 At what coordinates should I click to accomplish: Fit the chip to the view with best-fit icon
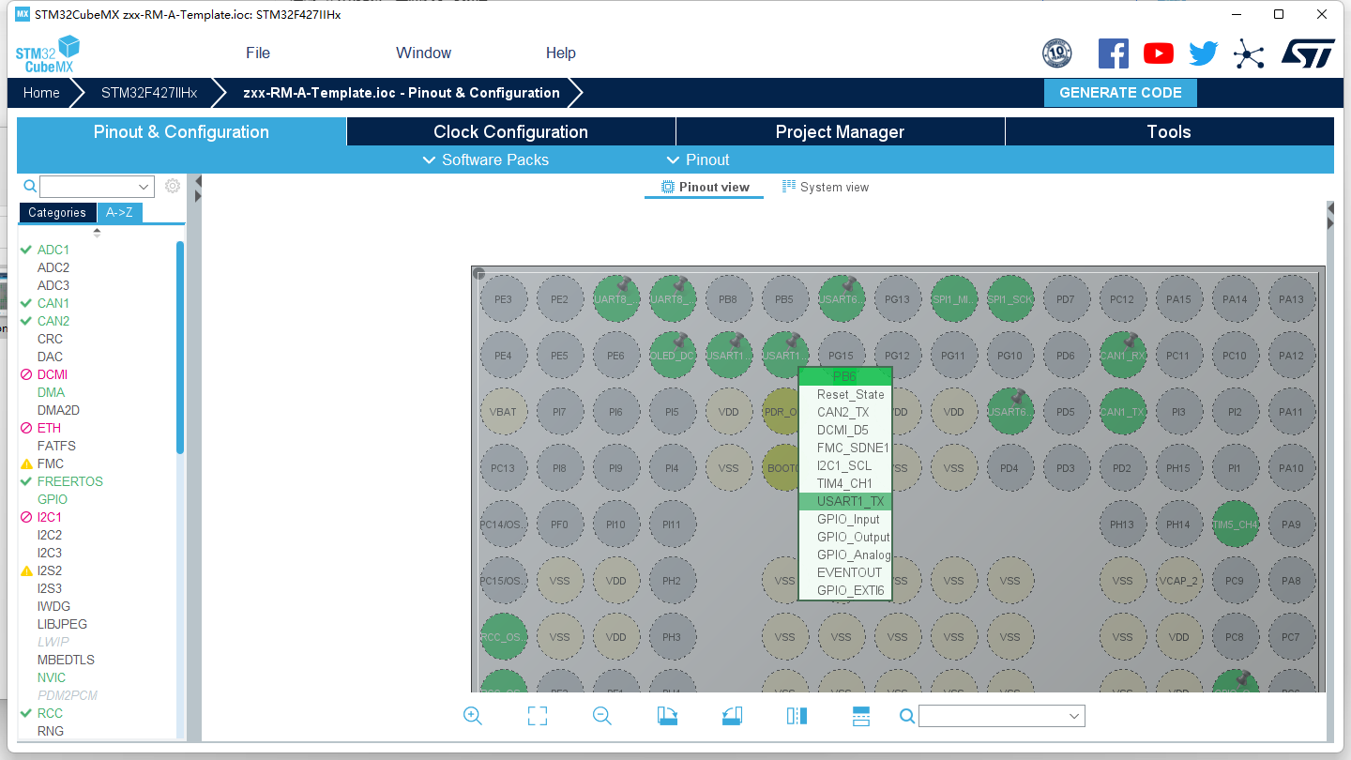tap(538, 716)
